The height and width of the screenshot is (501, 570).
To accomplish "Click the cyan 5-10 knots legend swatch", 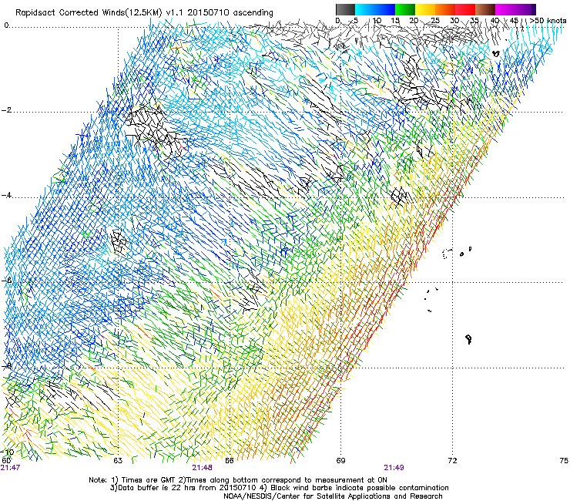I will click(365, 9).
